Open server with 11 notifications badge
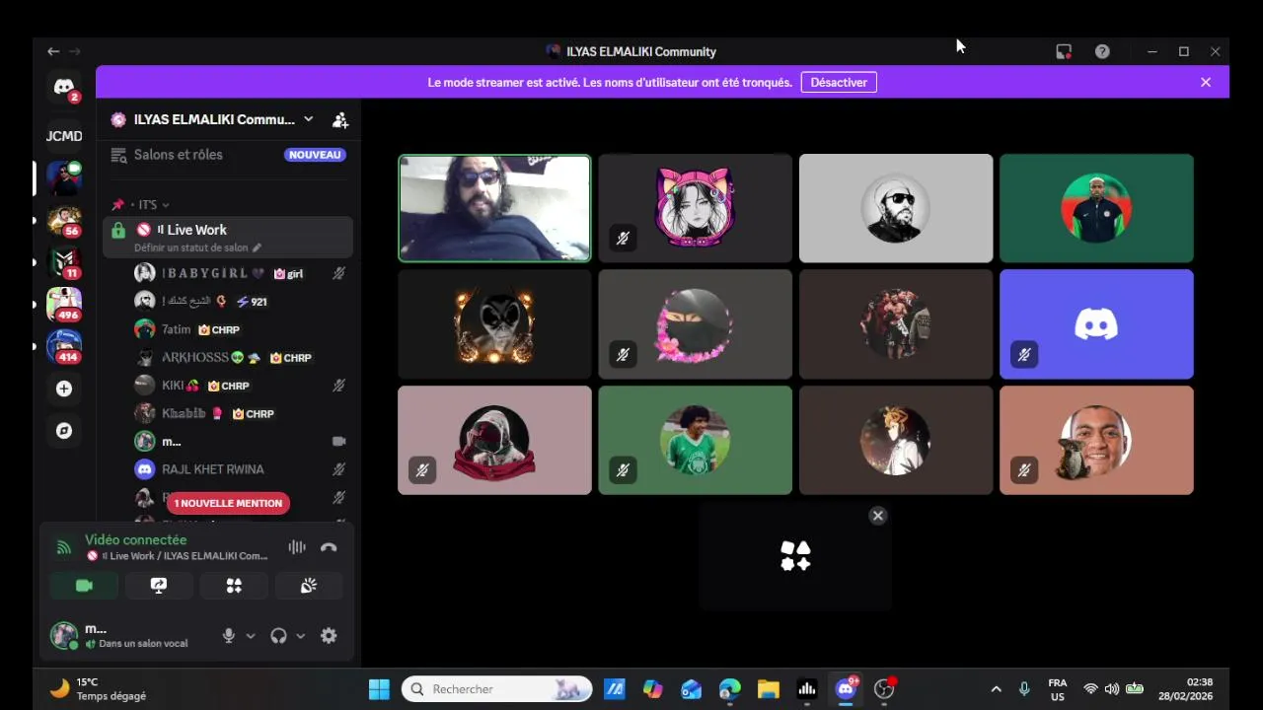1263x710 pixels. 64,262
